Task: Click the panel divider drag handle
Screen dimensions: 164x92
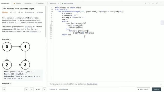Action: click(47, 40)
